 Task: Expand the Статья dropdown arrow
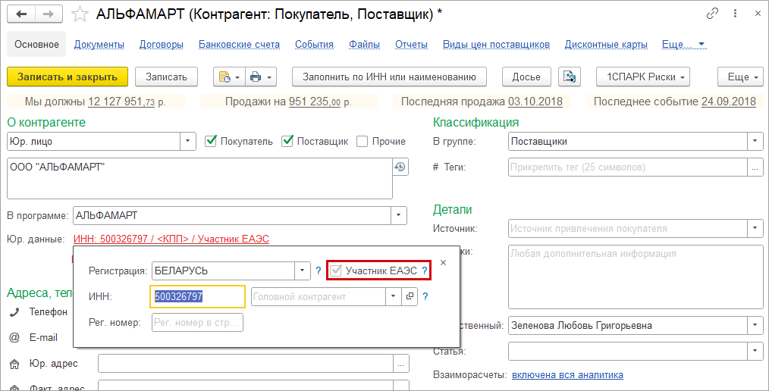(755, 351)
